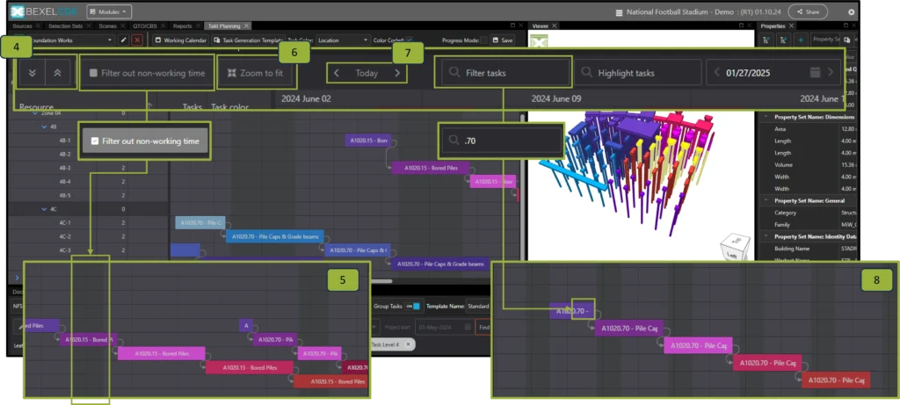Close the Viewer tab
900x405 pixels.
pyautogui.click(x=555, y=25)
